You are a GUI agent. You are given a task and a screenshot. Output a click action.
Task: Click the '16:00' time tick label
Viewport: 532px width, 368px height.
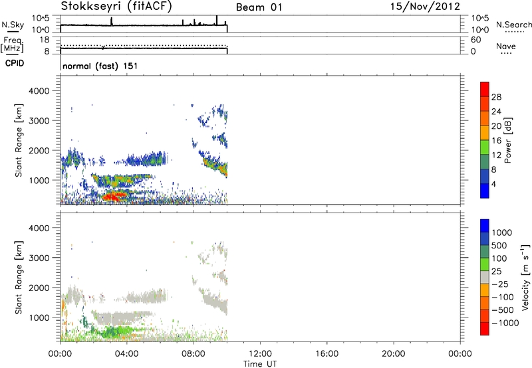point(327,354)
